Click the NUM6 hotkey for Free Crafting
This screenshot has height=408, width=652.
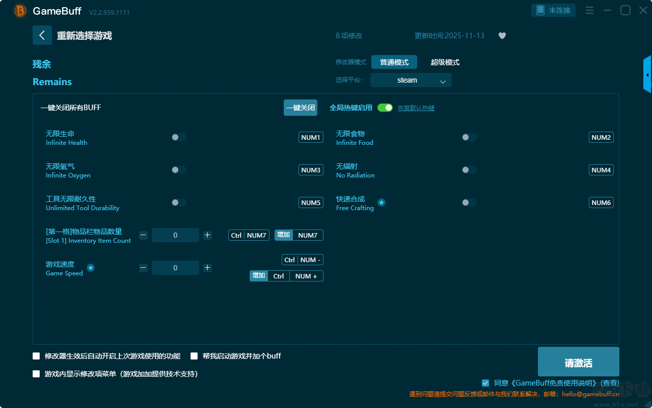(x=601, y=202)
